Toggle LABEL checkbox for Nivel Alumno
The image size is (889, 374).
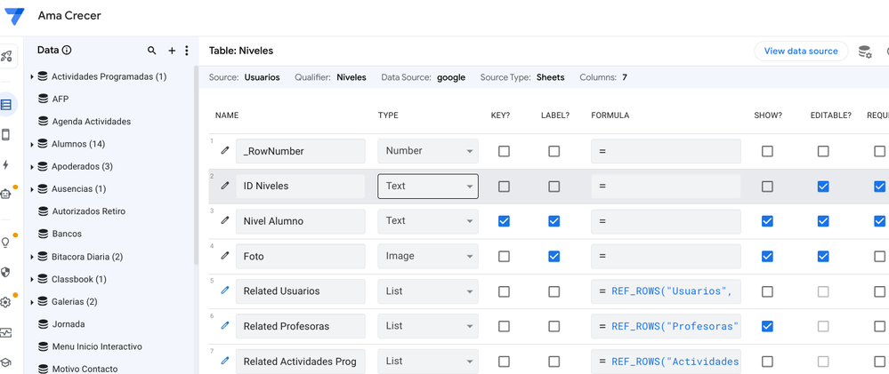click(554, 221)
